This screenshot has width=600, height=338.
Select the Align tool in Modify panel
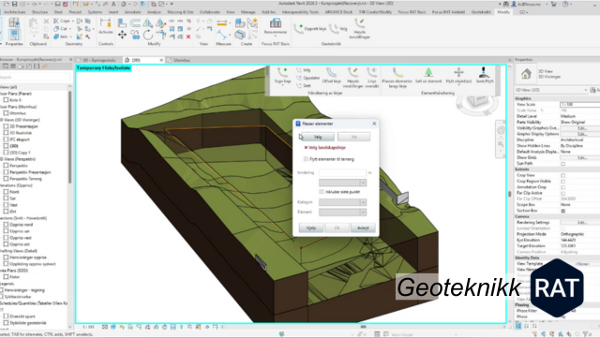[x=122, y=23]
